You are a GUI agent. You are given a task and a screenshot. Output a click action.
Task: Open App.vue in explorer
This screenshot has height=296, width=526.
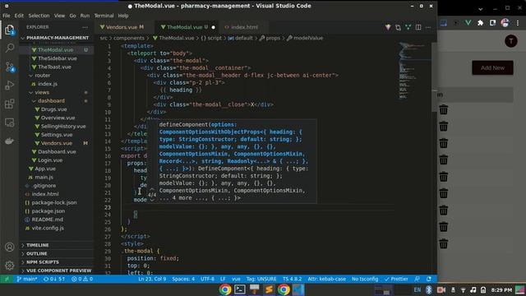[45, 169]
